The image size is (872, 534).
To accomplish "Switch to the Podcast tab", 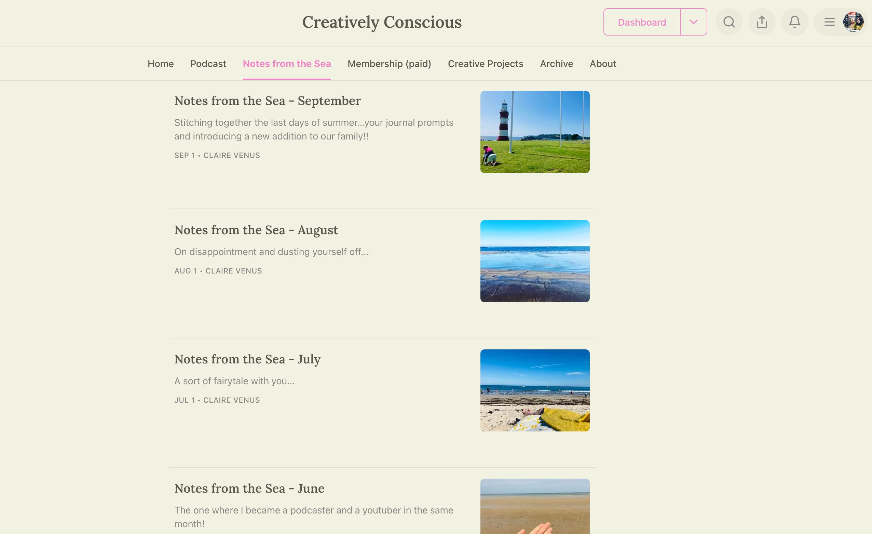I will (x=208, y=64).
